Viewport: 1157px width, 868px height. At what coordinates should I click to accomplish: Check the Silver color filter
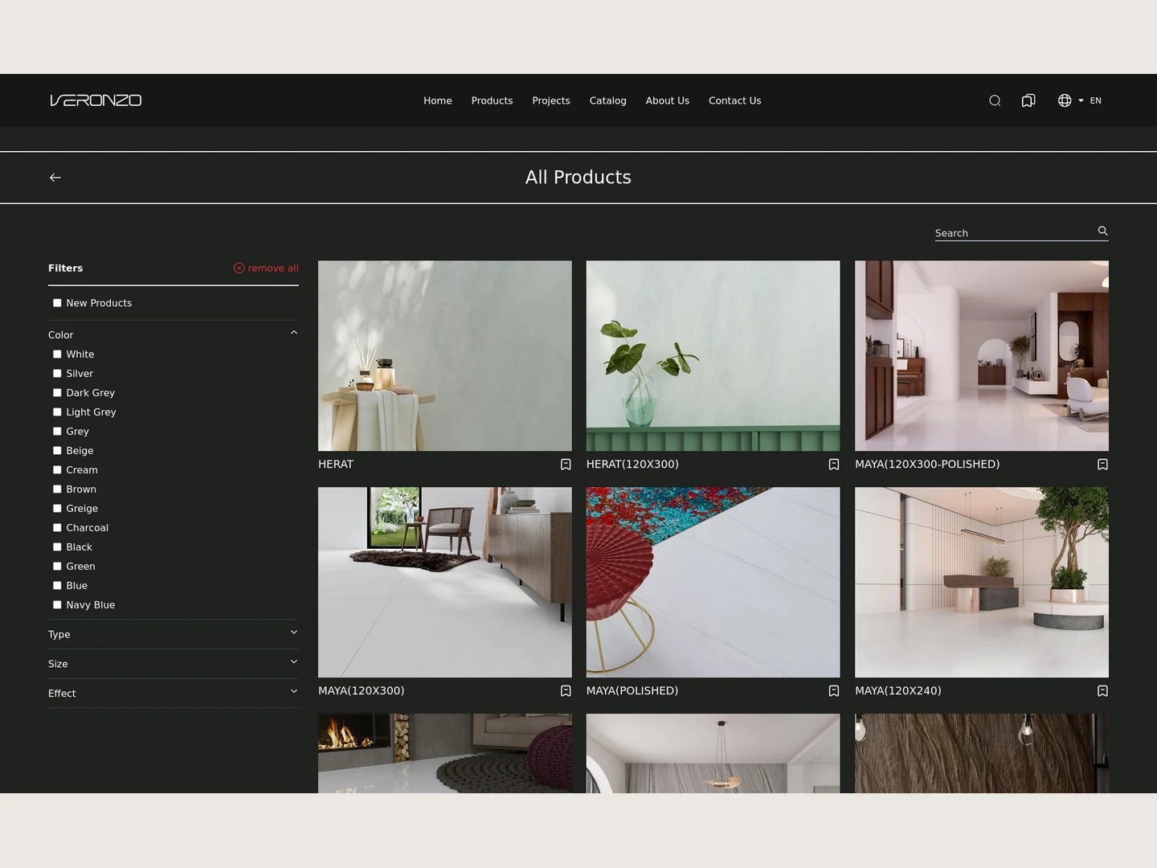57,374
